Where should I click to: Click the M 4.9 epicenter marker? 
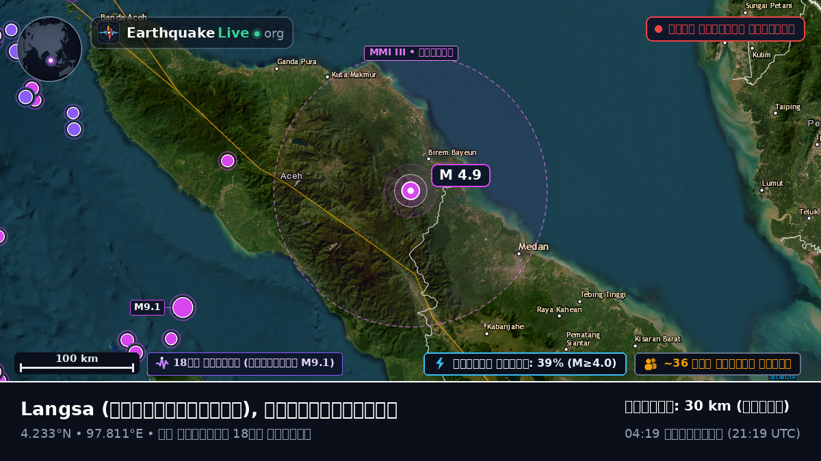pos(410,191)
